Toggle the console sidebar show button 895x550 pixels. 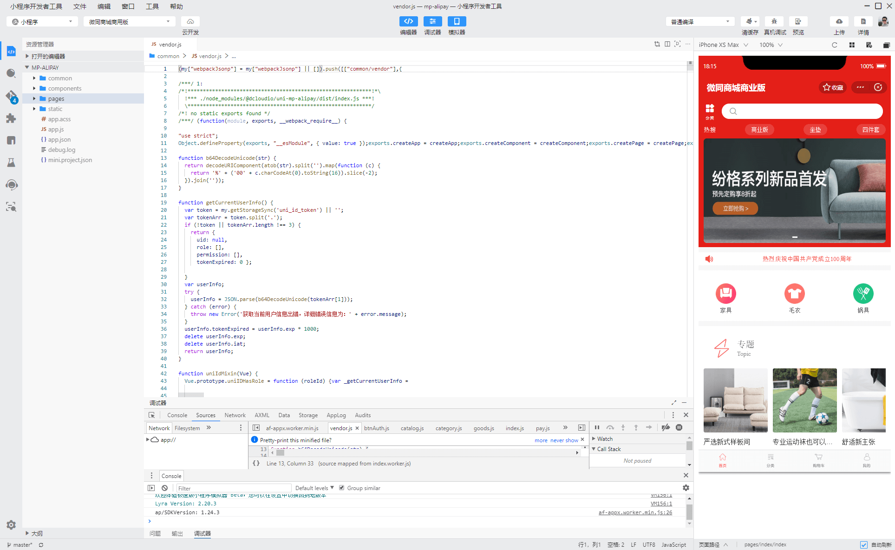pos(151,488)
